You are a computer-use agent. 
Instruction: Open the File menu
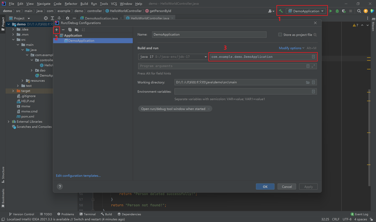pyautogui.click(x=11, y=4)
